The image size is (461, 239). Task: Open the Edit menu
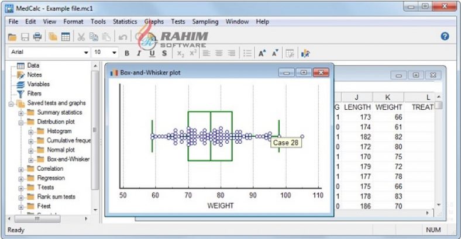tap(30, 22)
